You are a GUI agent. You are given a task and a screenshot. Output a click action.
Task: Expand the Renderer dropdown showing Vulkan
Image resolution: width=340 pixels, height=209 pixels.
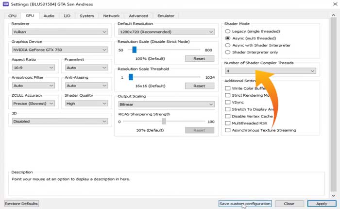(59, 32)
